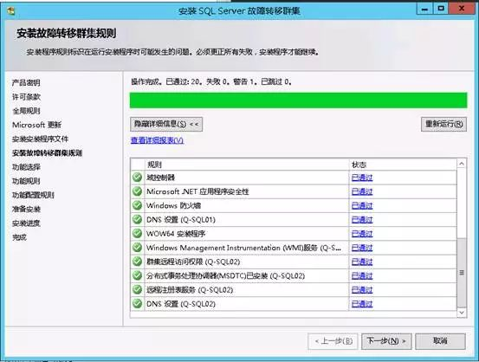The image size is (479, 362).
Task: Open the 已通过 link for 群集远程访问权限 (Q-SQL02)
Action: point(362,262)
